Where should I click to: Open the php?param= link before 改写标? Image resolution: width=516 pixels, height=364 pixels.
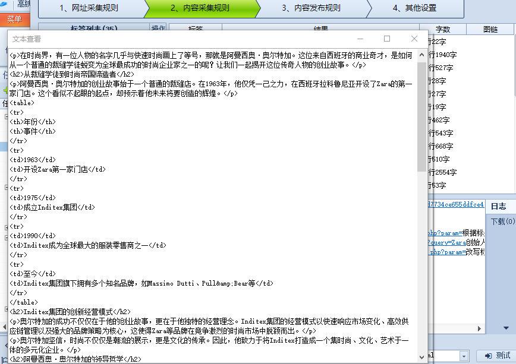pos(448,252)
